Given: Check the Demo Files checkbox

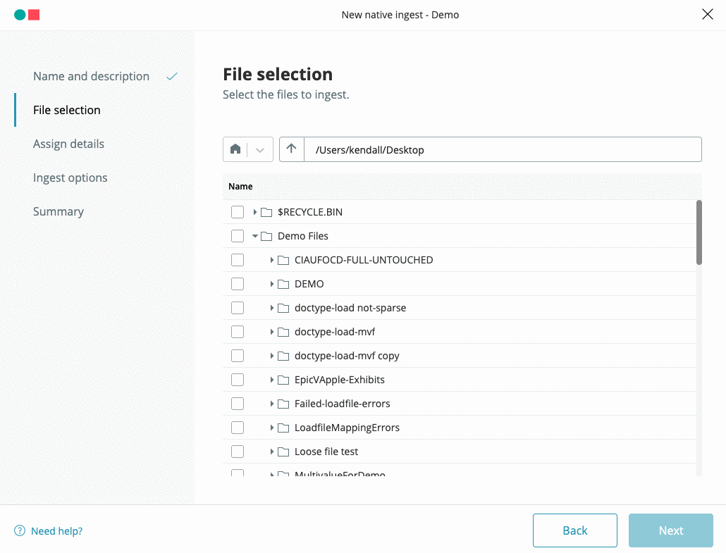Looking at the screenshot, I should [x=238, y=236].
